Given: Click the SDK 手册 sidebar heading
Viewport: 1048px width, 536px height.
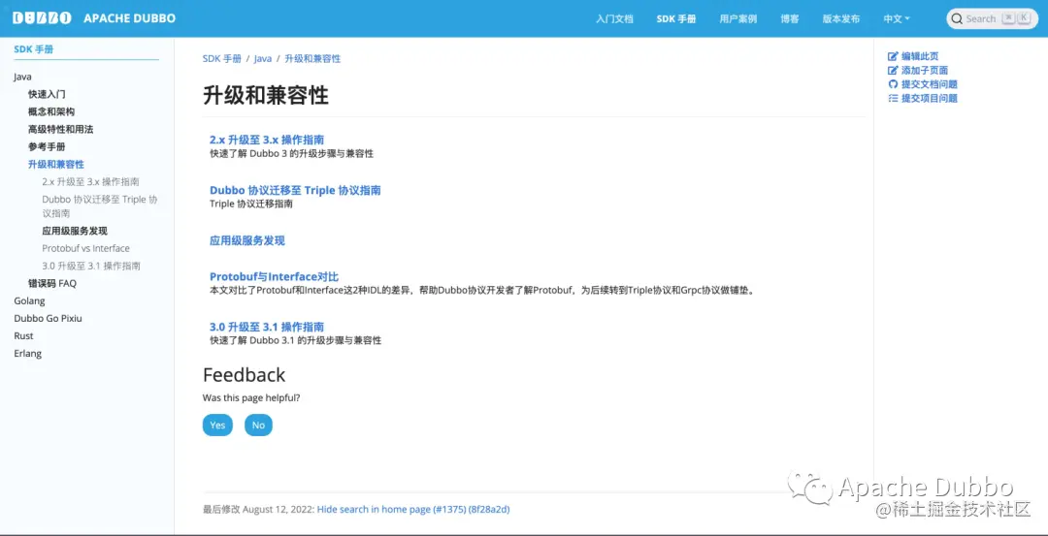Looking at the screenshot, I should pos(33,49).
